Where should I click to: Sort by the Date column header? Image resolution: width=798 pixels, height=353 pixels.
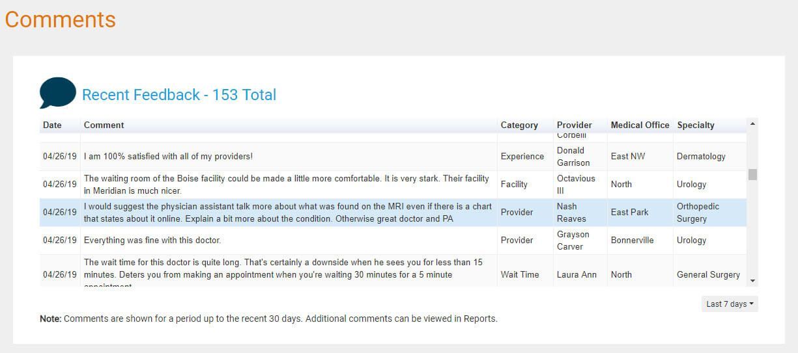click(x=52, y=125)
